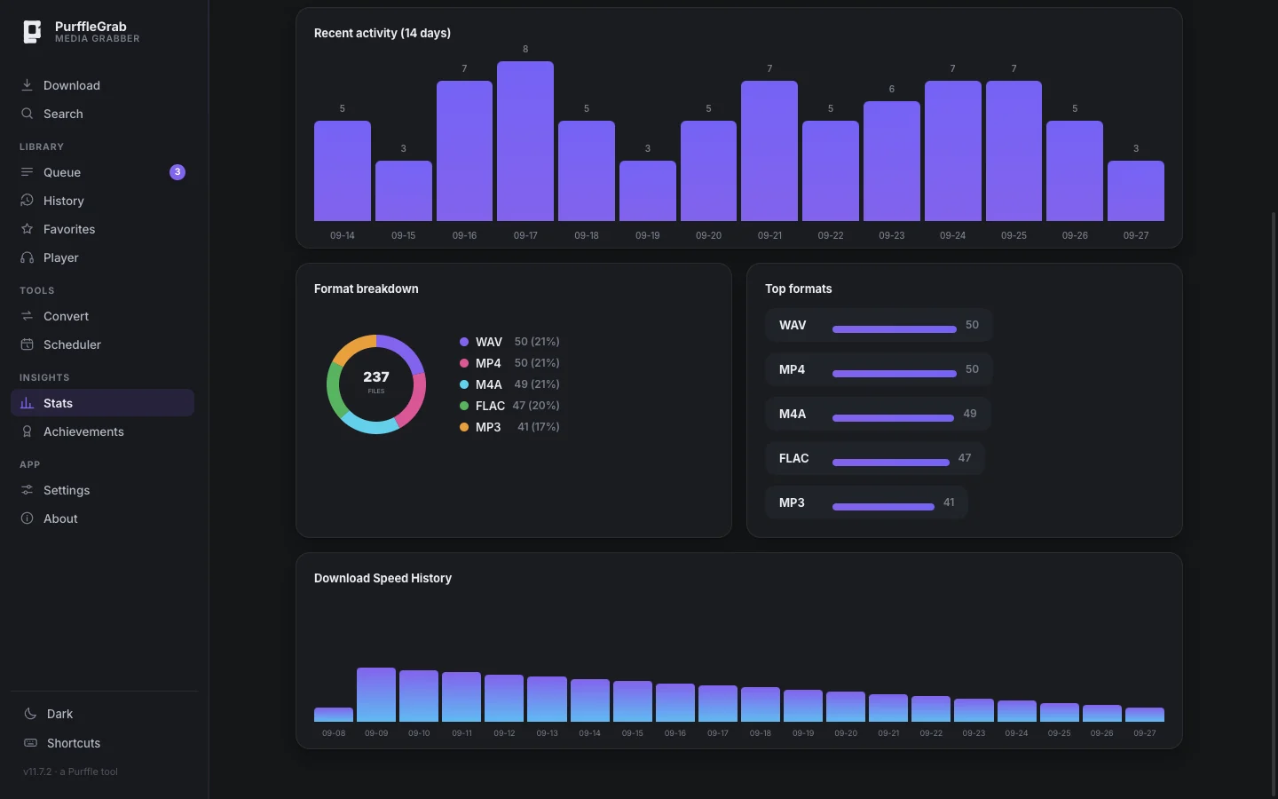Open the Settings page

click(102, 490)
